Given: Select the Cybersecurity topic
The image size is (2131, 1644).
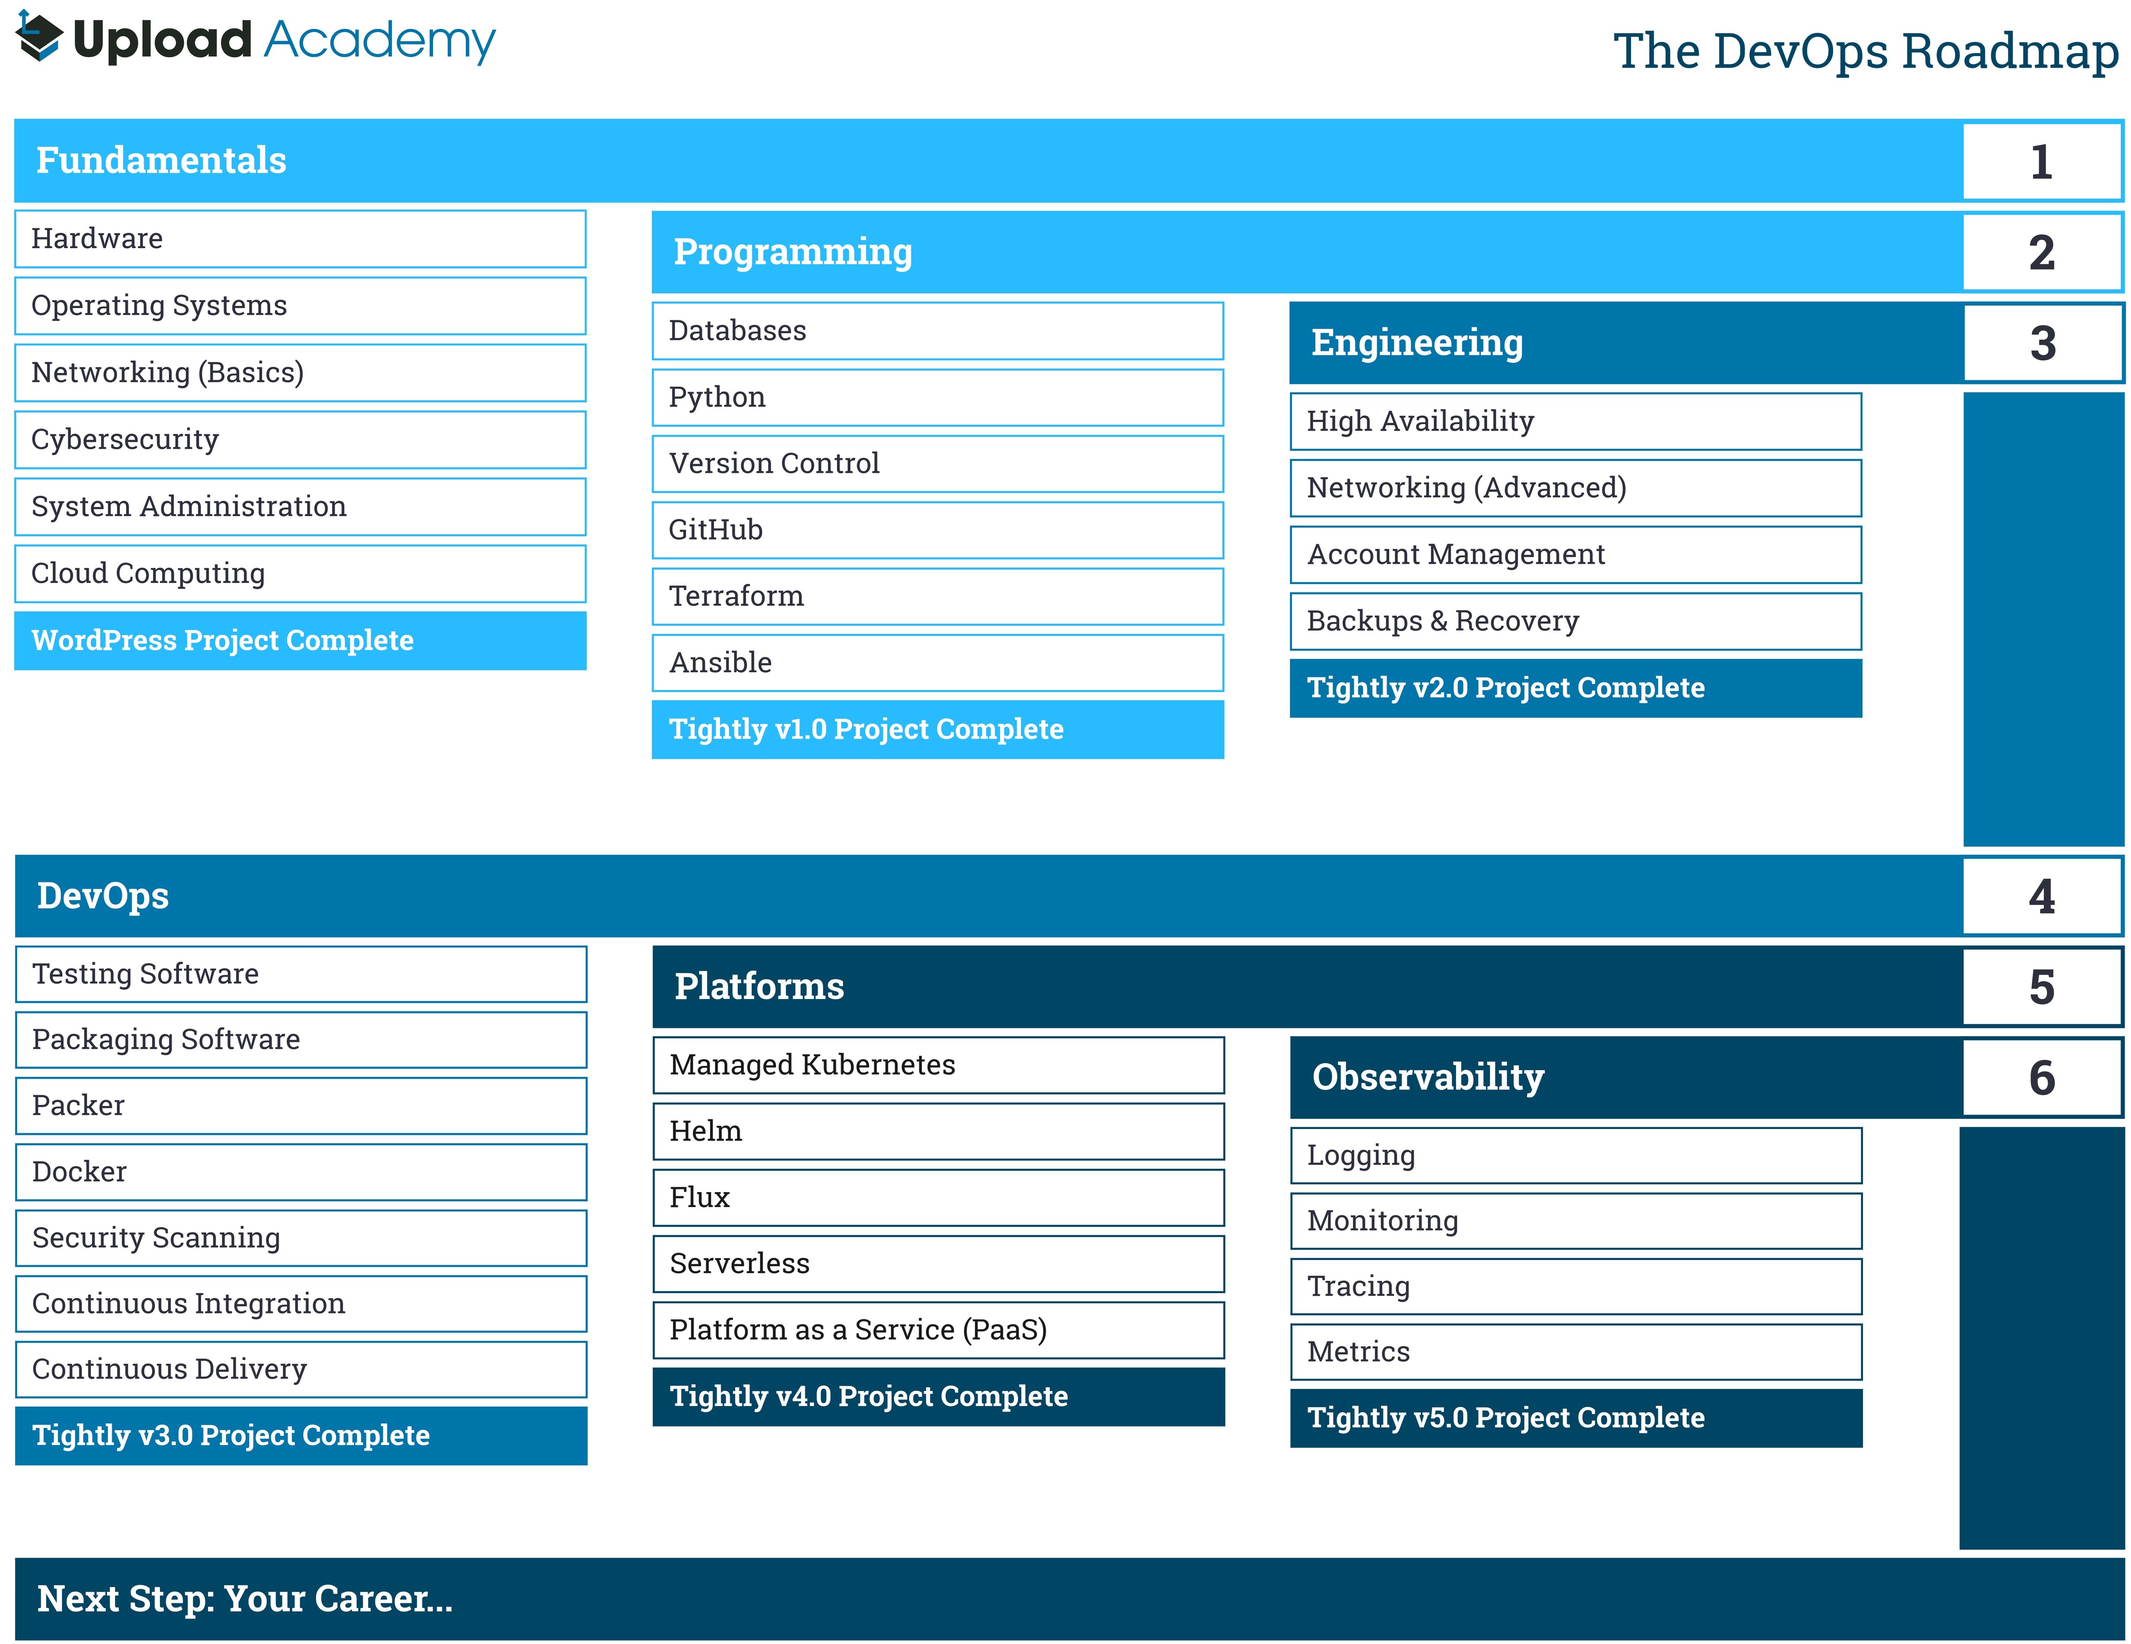Looking at the screenshot, I should click(x=299, y=439).
